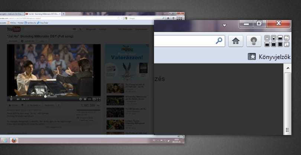The image size is (301, 155).
Task: Click the video progress bar handle
Action: point(45,96)
